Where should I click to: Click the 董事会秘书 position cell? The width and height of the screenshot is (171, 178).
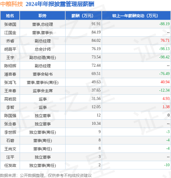pos(42,74)
